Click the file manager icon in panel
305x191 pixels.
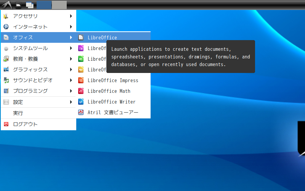coord(18,5)
